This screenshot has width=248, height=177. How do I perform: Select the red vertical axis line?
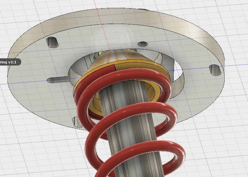click(x=103, y=21)
